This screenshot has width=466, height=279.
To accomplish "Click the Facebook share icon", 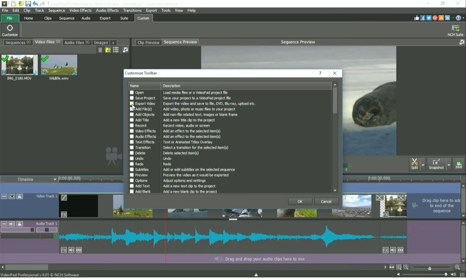I will (x=423, y=18).
